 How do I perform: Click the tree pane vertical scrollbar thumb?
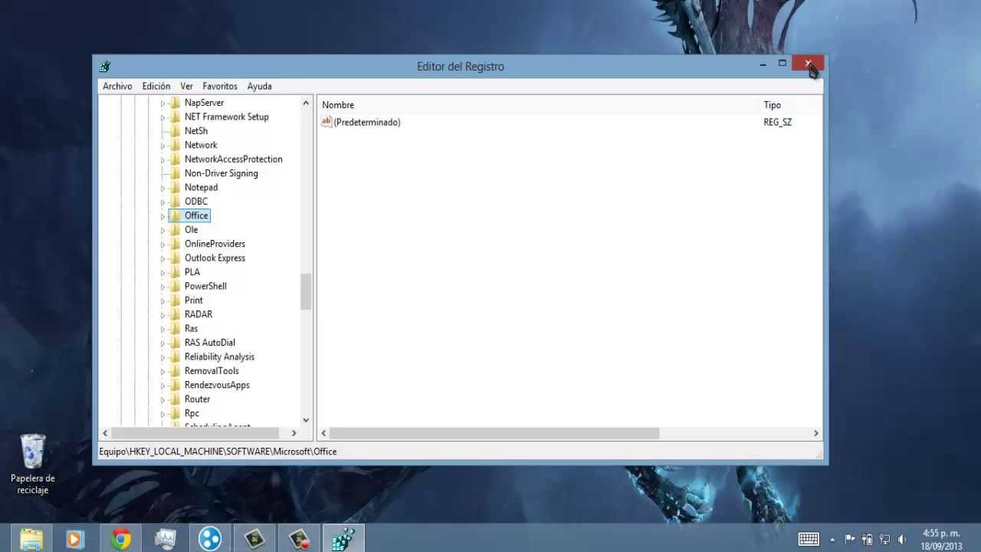point(307,291)
